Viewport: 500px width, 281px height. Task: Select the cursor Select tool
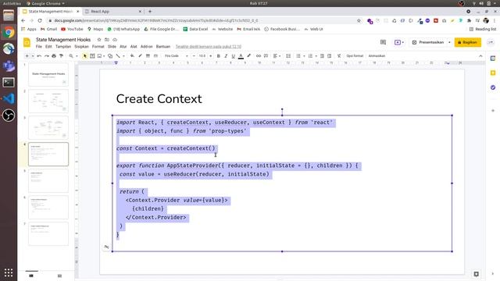coord(85,56)
